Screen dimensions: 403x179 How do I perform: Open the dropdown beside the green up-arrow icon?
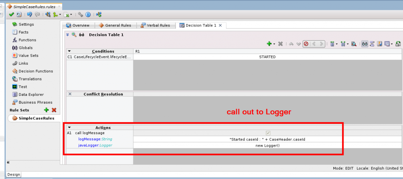click(60, 15)
